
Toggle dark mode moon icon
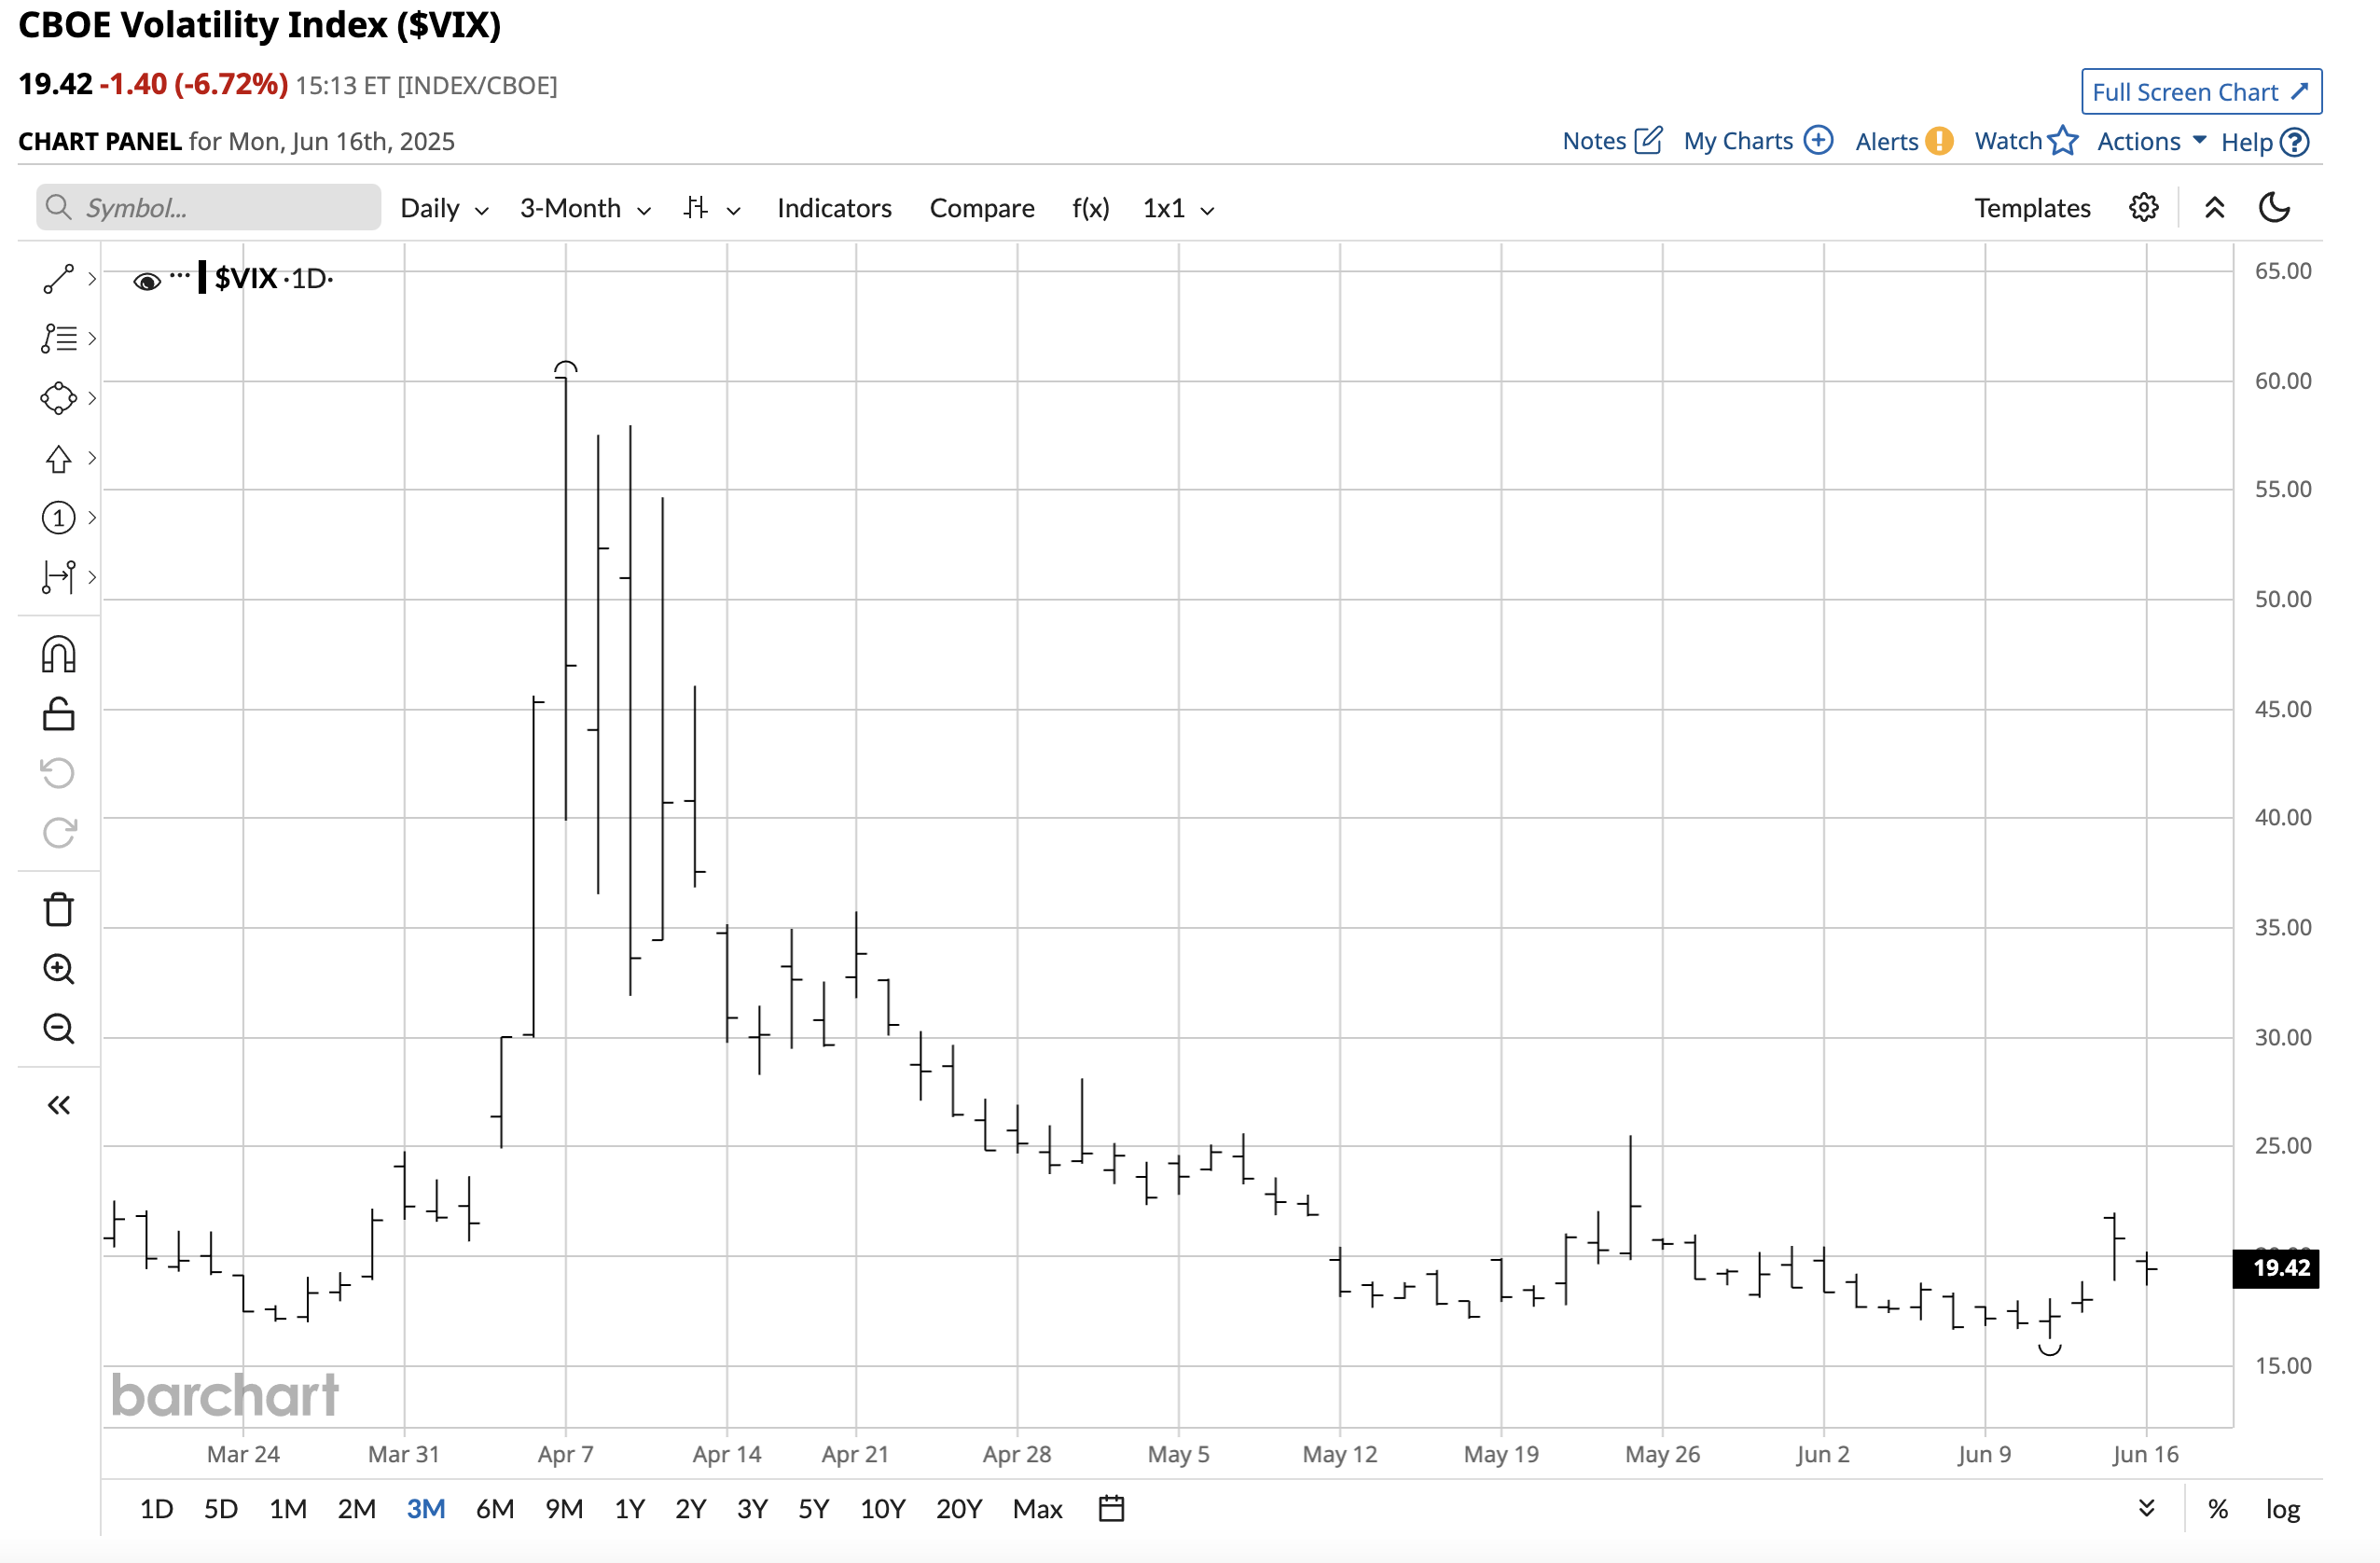[x=2274, y=208]
